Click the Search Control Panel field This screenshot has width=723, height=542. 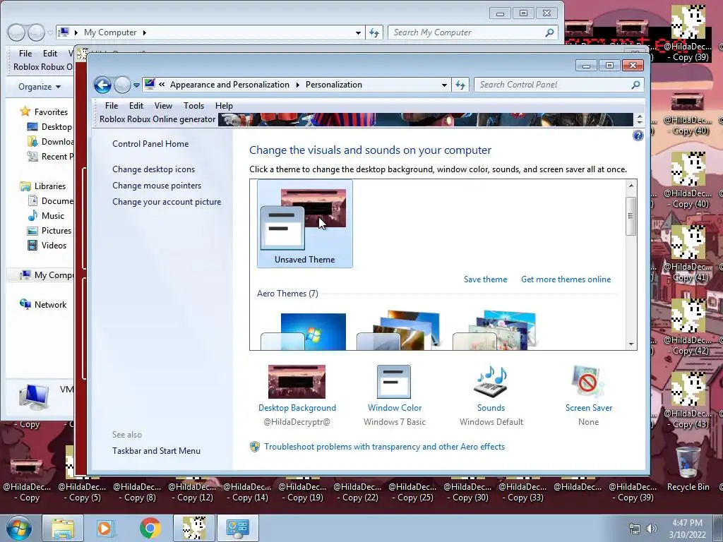click(552, 85)
